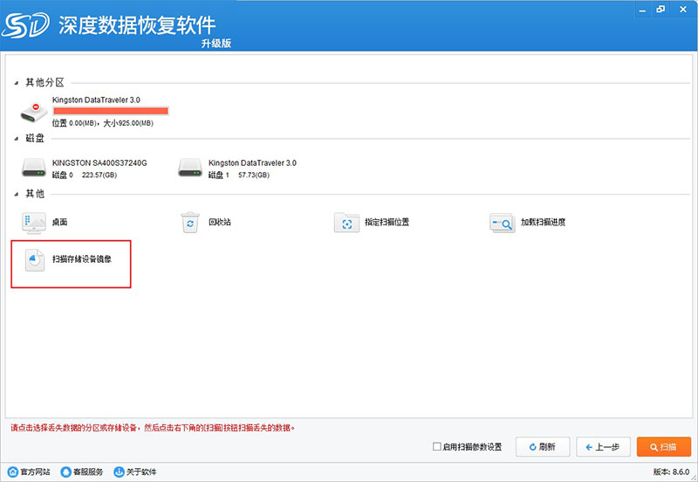Click the 指定扫描位置 label text
This screenshot has width=698, height=482.
click(x=387, y=222)
